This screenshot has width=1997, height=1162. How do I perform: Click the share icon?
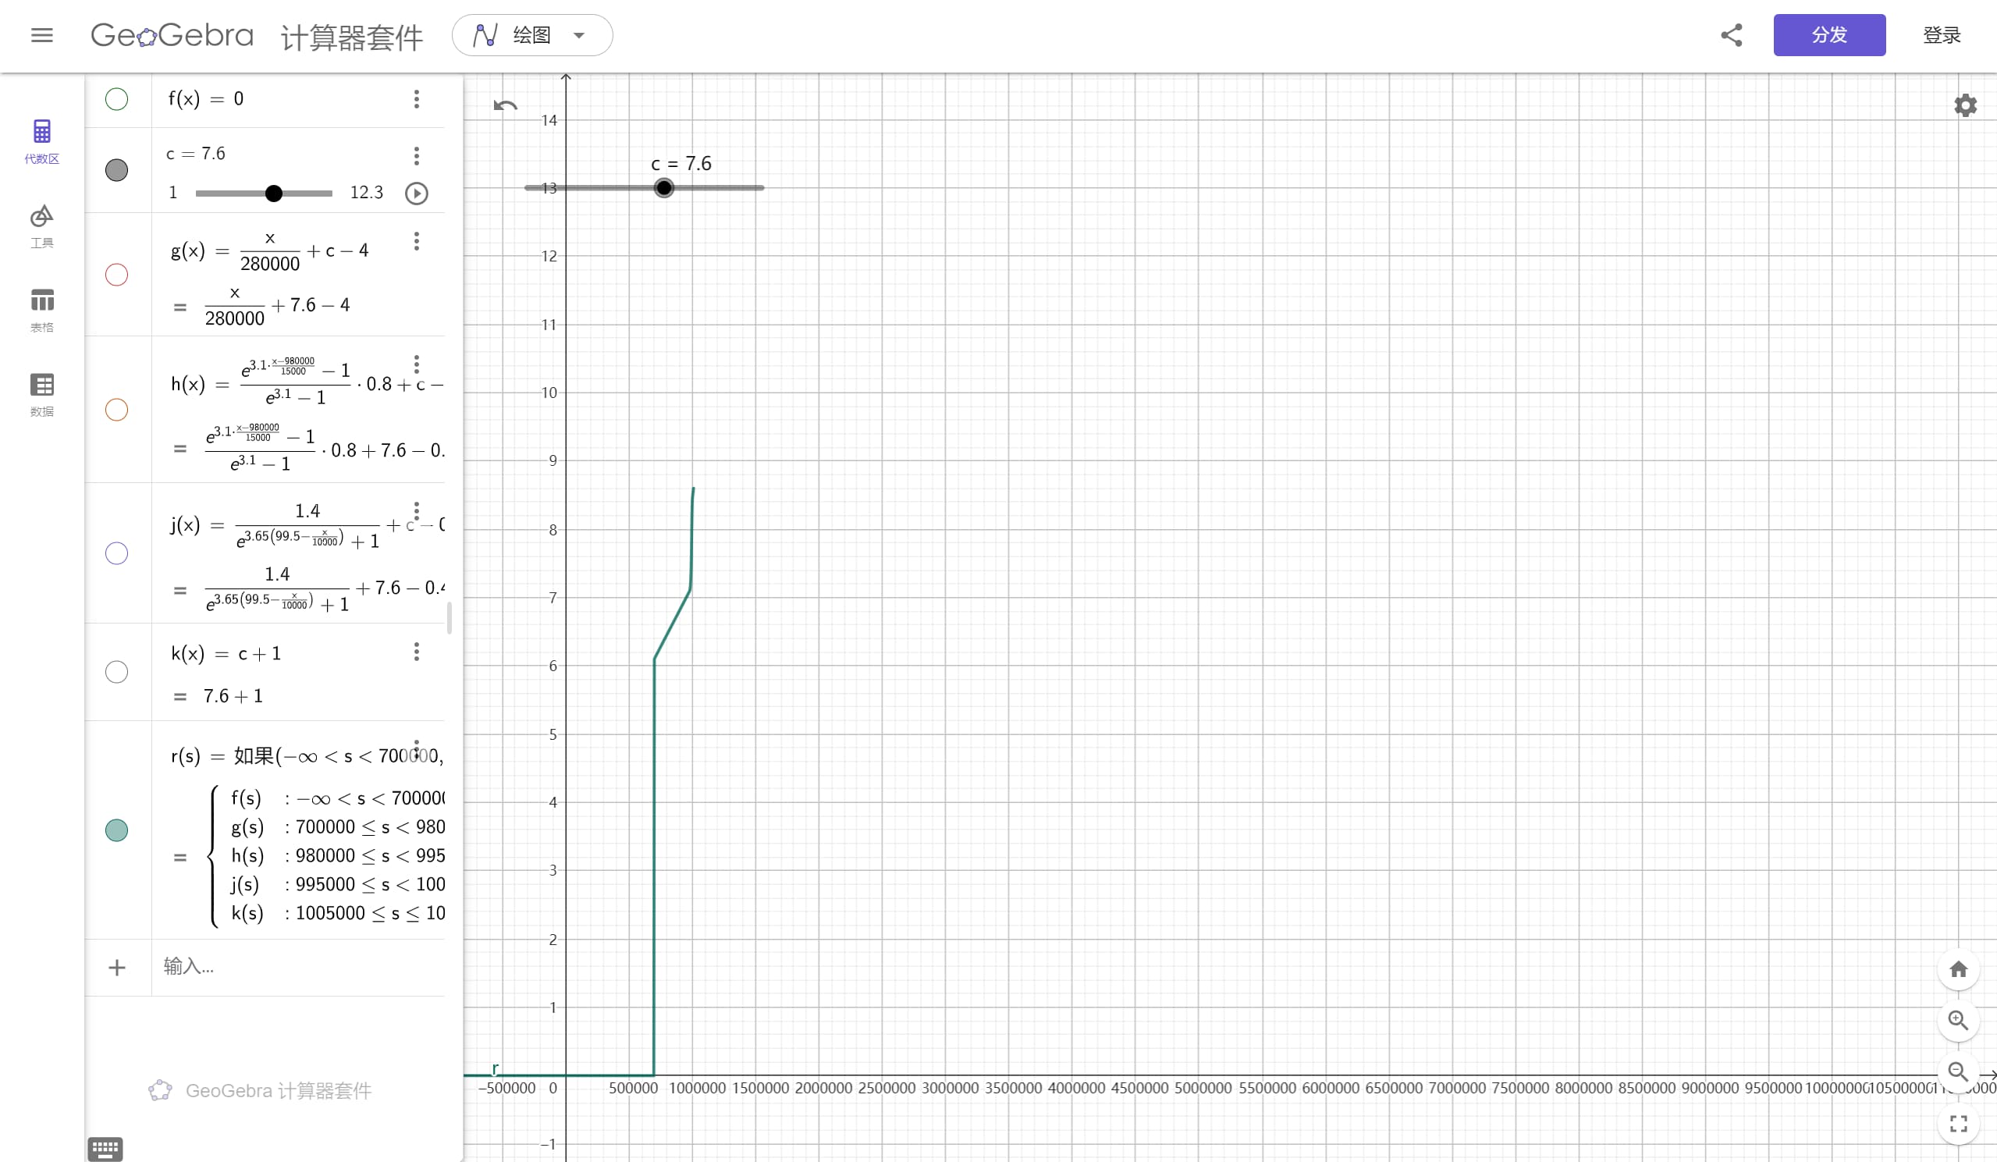[x=1732, y=35]
